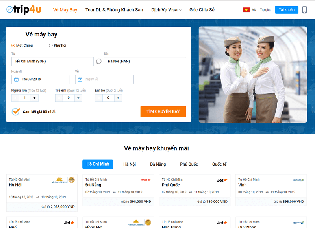
Task: Click the VN language link
Action: pyautogui.click(x=254, y=10)
